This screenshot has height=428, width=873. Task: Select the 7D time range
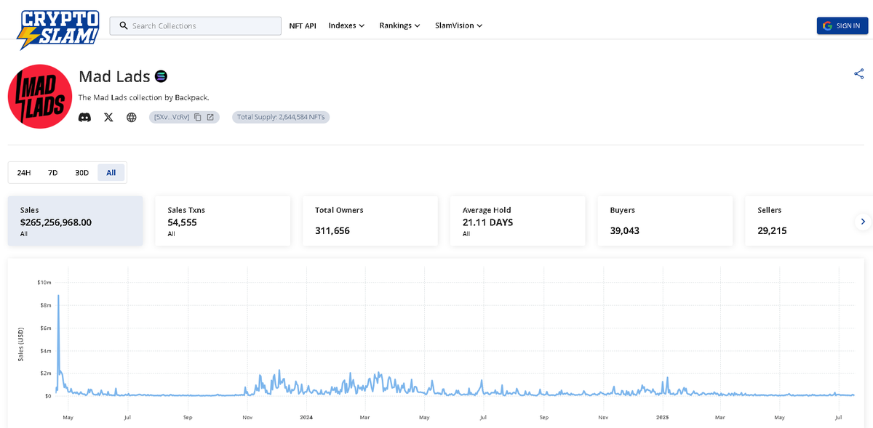[52, 173]
